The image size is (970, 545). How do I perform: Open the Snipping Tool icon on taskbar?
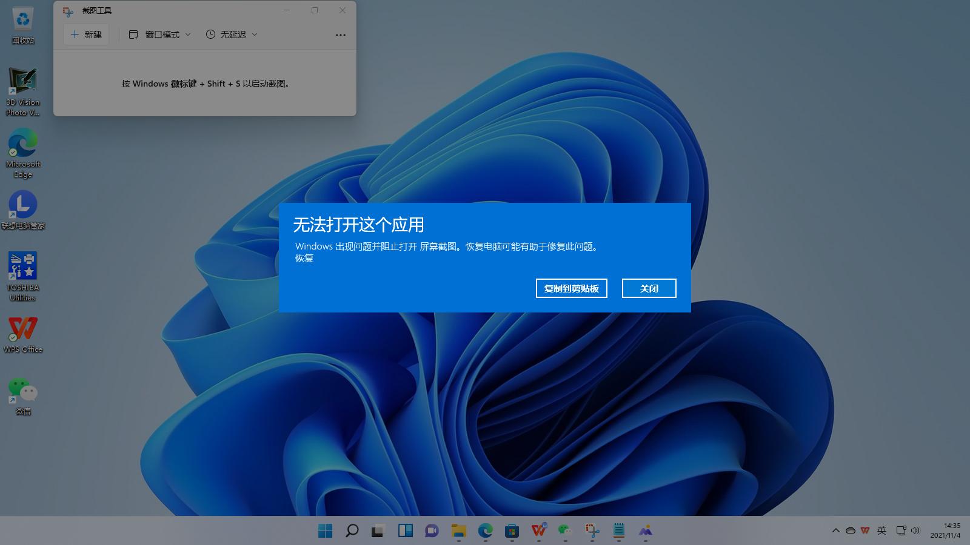(x=590, y=531)
